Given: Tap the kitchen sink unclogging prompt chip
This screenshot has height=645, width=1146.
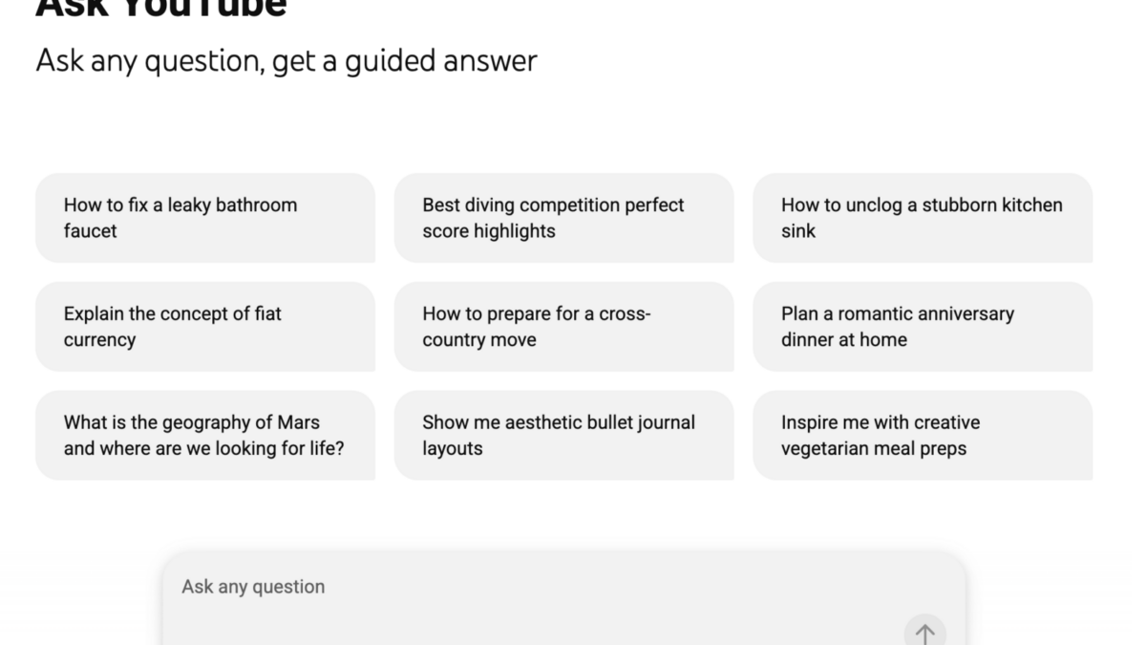Looking at the screenshot, I should tap(923, 218).
